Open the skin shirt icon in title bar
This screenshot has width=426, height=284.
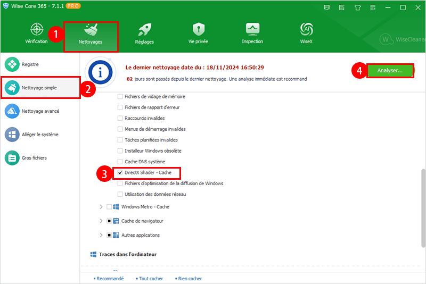point(357,7)
